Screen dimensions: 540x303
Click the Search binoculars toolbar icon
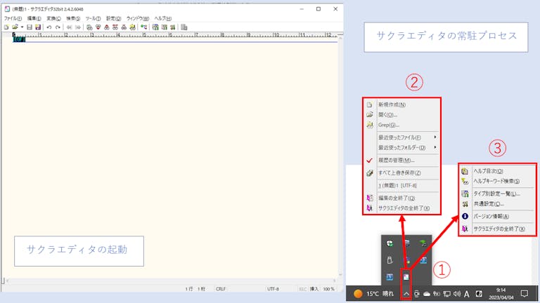89,27
